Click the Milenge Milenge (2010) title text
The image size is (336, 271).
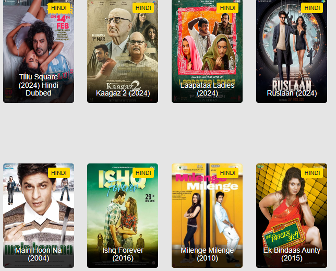coord(207,254)
